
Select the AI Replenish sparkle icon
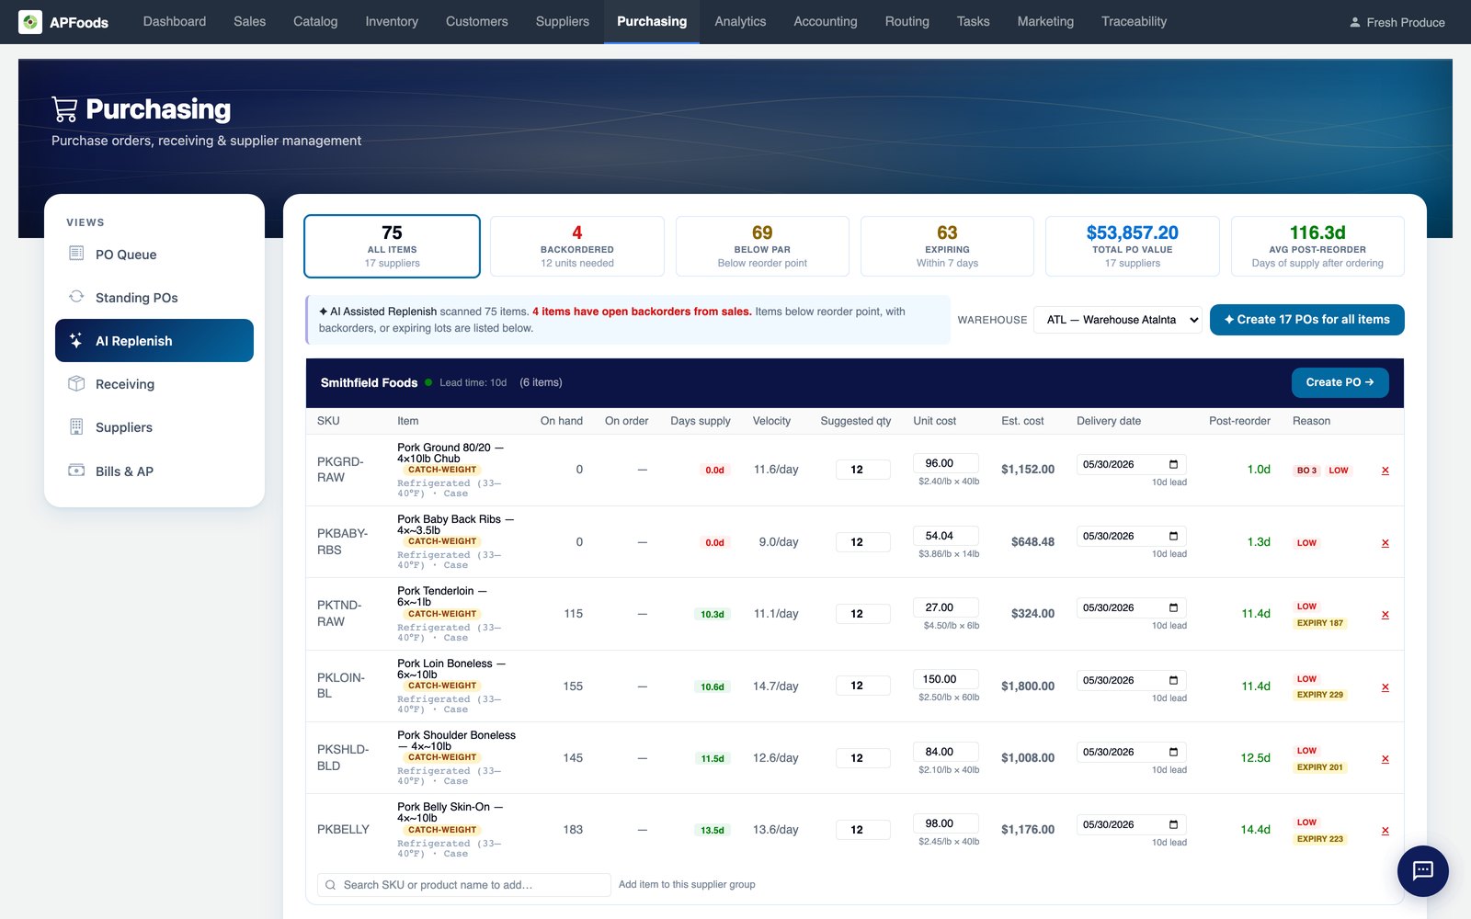[76, 340]
